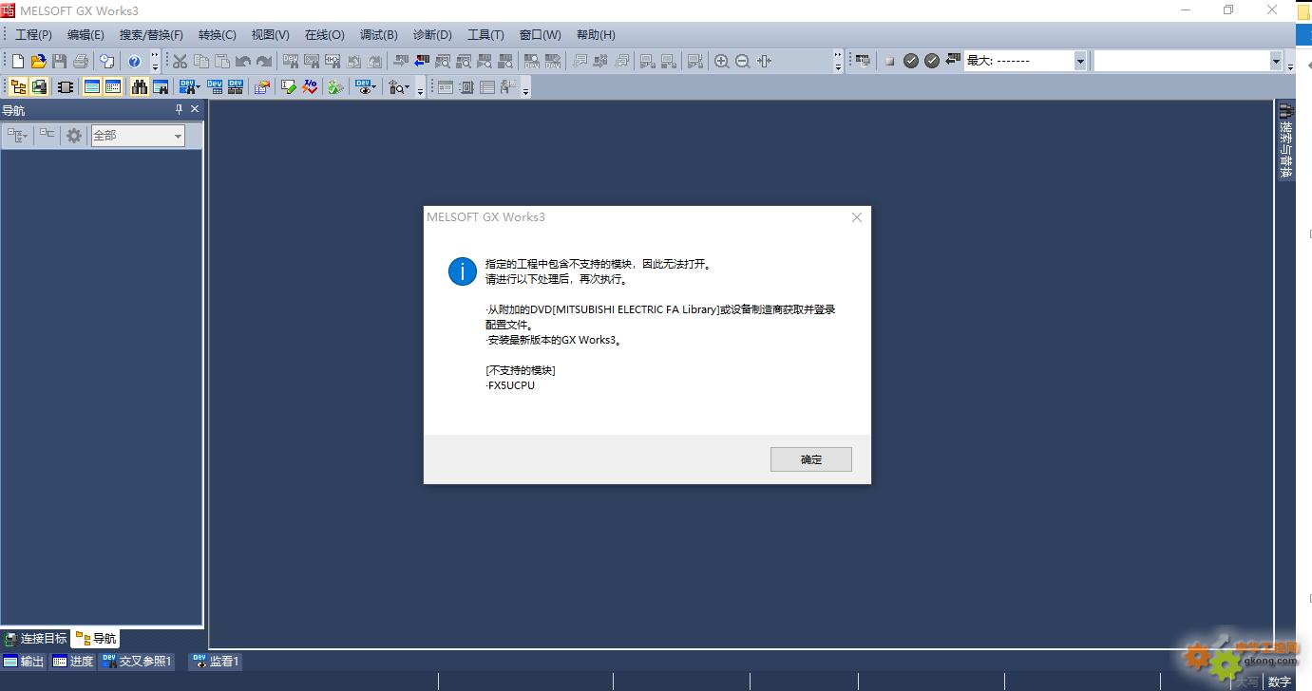
Task: Click the stop square icon near 最大 box
Action: pyautogui.click(x=889, y=61)
